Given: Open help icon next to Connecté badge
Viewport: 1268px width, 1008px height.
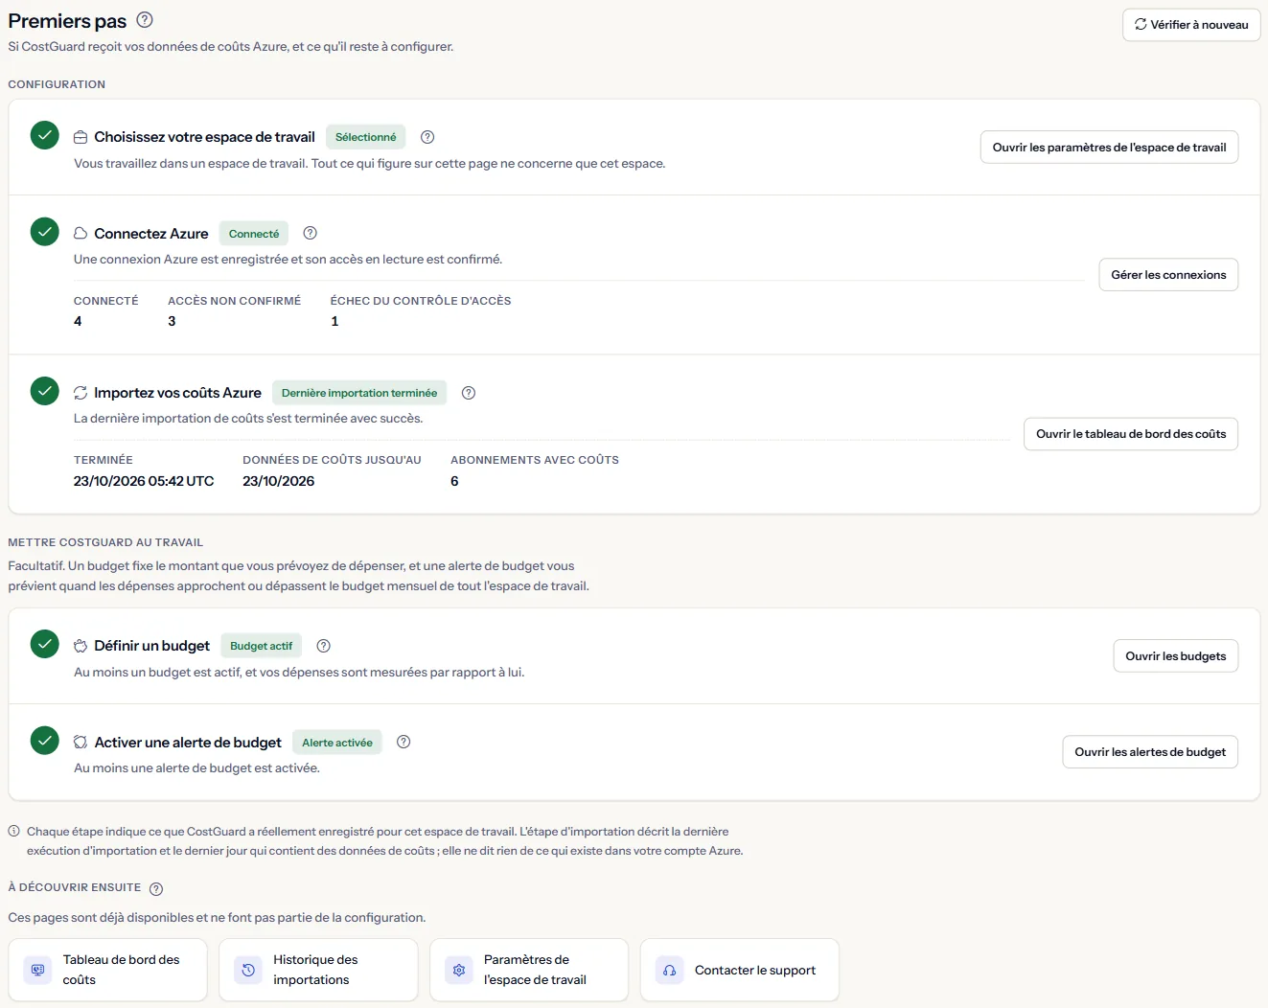Looking at the screenshot, I should 310,233.
